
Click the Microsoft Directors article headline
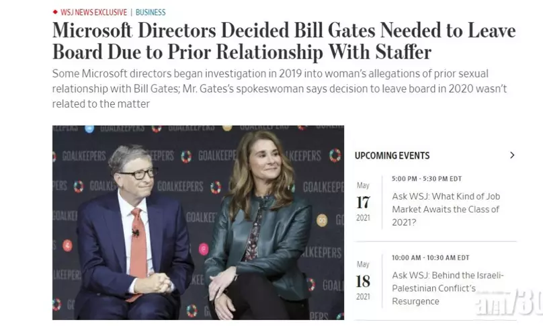click(x=284, y=41)
